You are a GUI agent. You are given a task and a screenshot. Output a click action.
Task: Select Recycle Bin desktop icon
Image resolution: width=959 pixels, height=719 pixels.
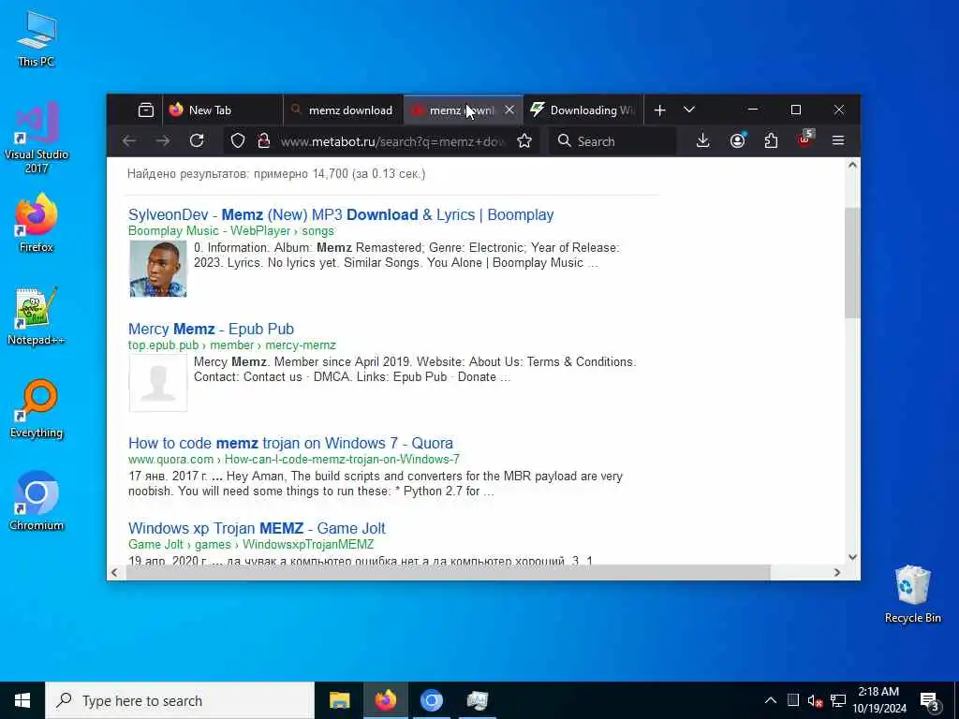912,594
